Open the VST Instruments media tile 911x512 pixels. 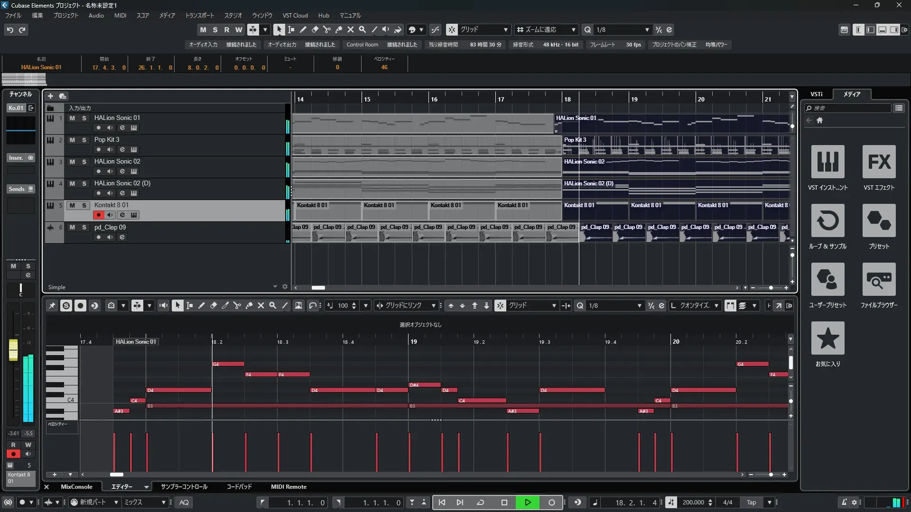(x=827, y=162)
